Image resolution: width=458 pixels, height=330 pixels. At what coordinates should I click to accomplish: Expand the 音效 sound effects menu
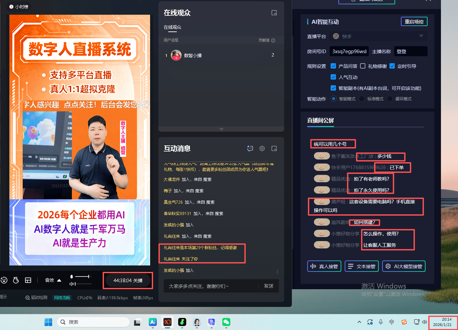59,280
